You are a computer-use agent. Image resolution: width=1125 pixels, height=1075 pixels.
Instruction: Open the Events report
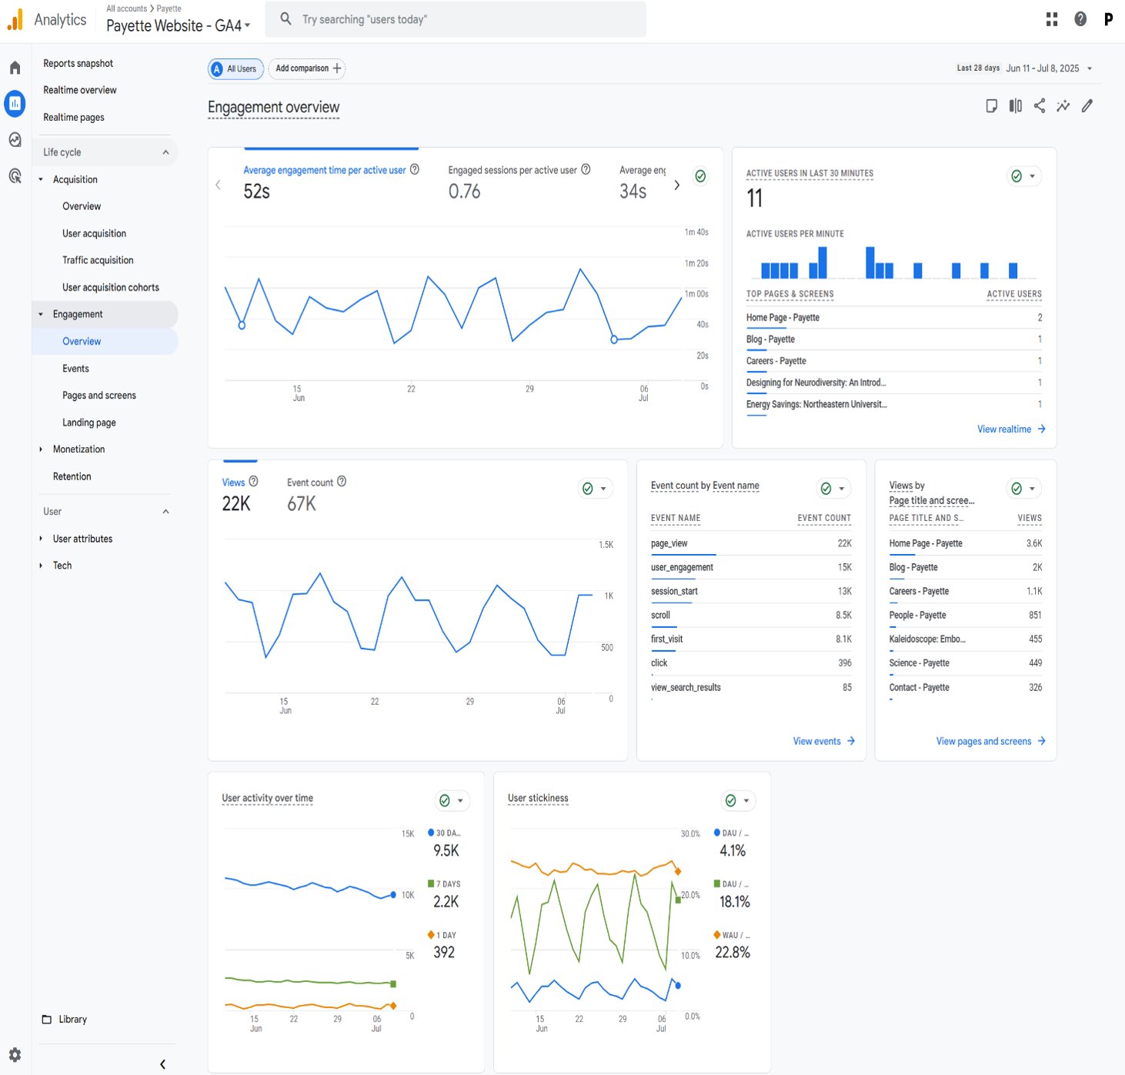(76, 369)
